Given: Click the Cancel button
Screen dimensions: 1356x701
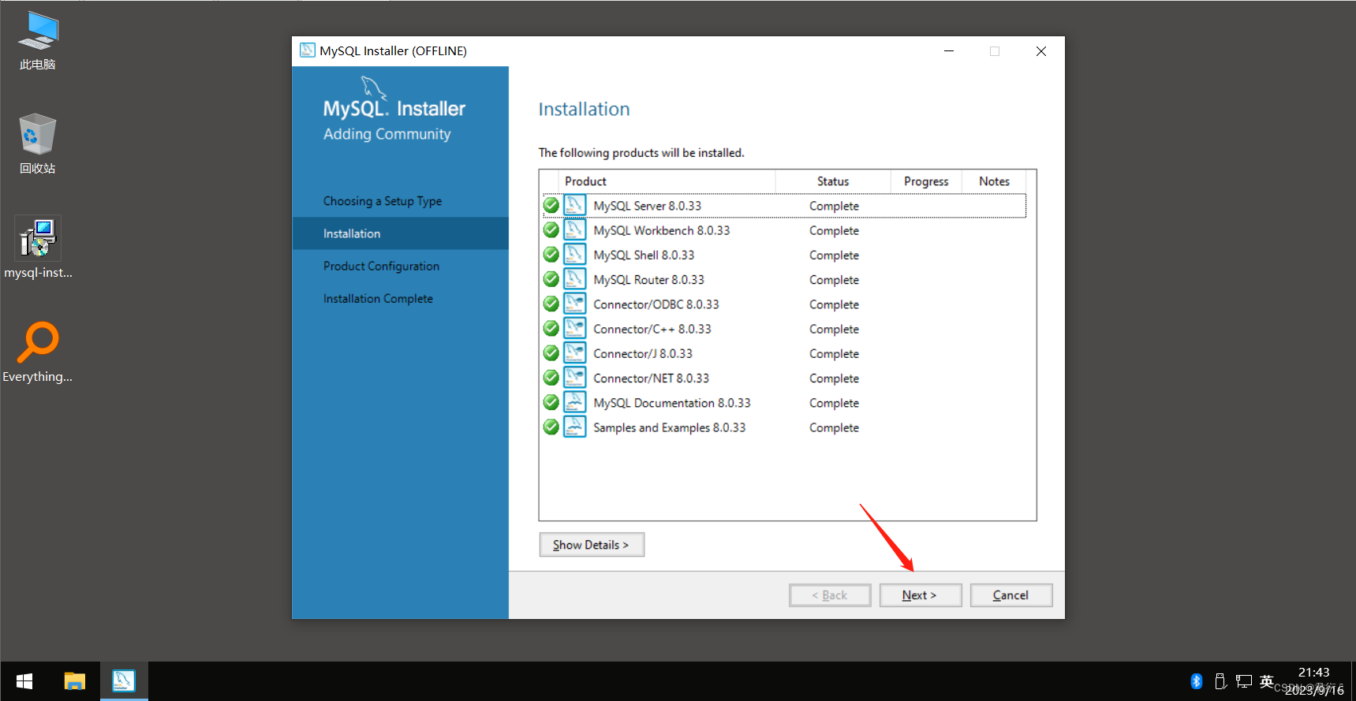Looking at the screenshot, I should [x=1010, y=595].
